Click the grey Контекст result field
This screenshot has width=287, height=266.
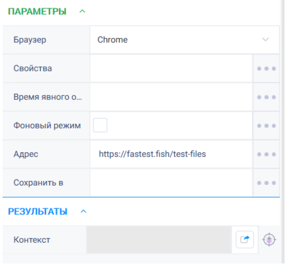(159, 240)
